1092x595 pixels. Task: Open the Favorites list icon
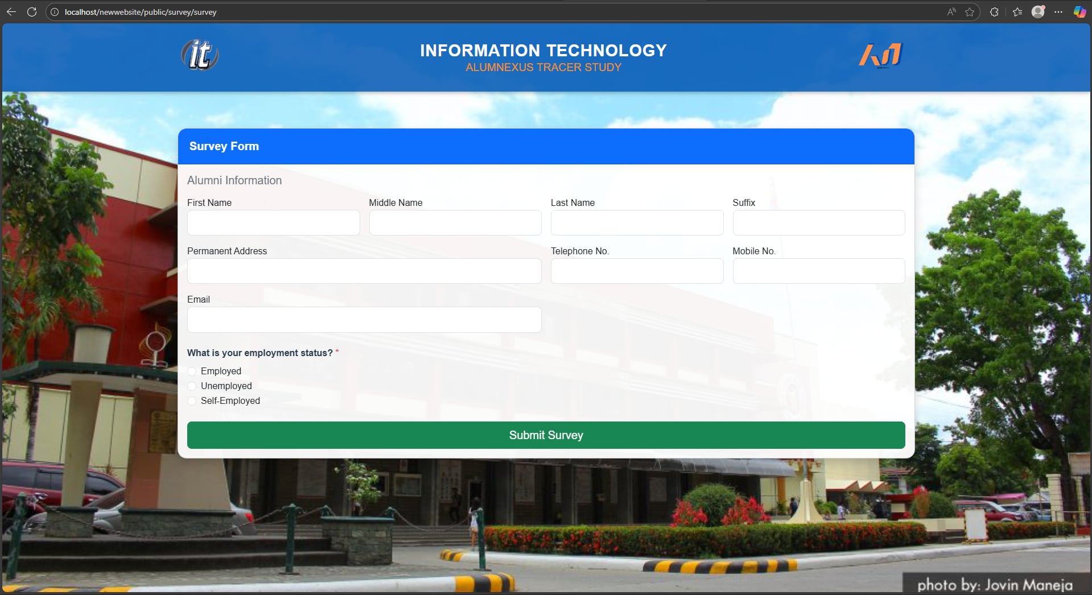pos(1018,11)
